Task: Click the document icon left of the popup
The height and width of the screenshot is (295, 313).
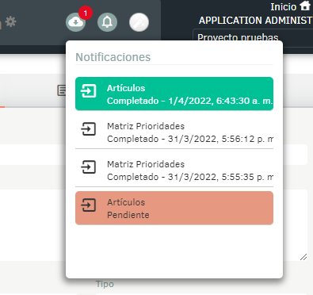Action: tap(62, 90)
